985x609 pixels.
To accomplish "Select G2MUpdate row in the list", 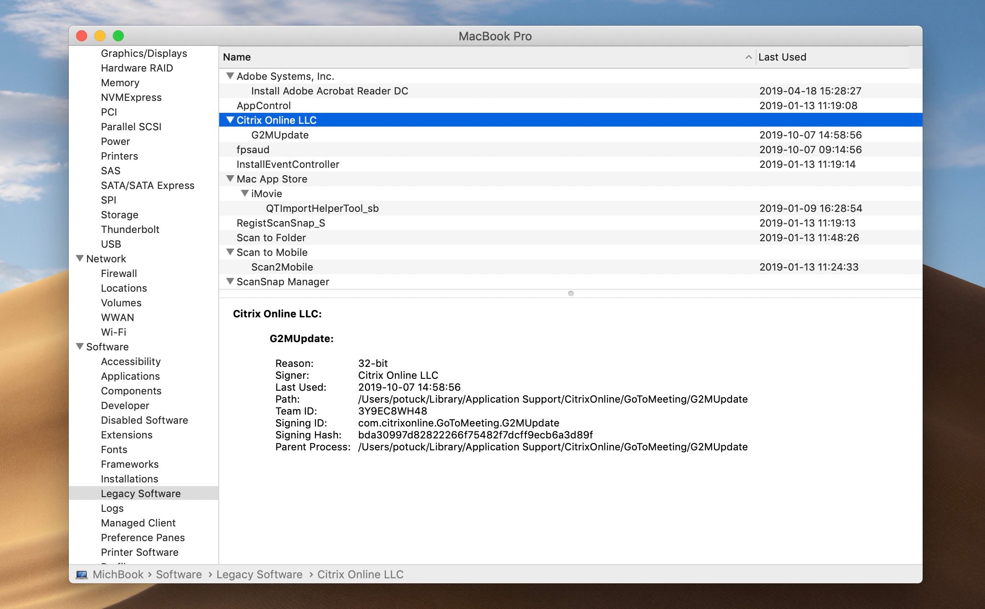I will [570, 135].
